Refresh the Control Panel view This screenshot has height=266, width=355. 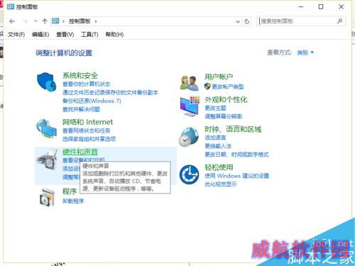click(x=246, y=21)
